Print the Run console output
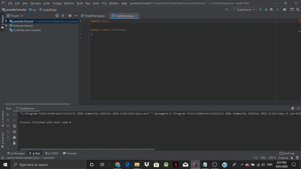The image size is (301, 169). 15,138
